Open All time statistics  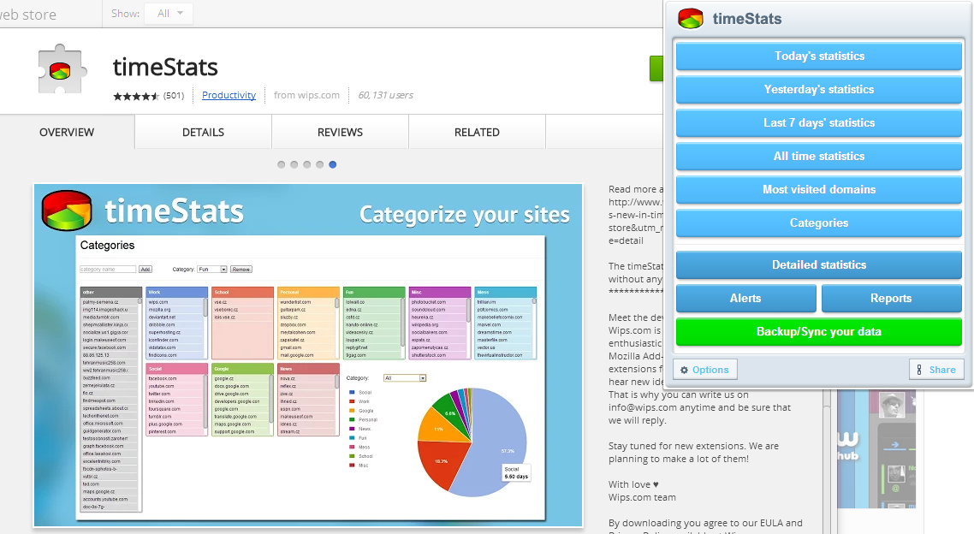point(819,157)
